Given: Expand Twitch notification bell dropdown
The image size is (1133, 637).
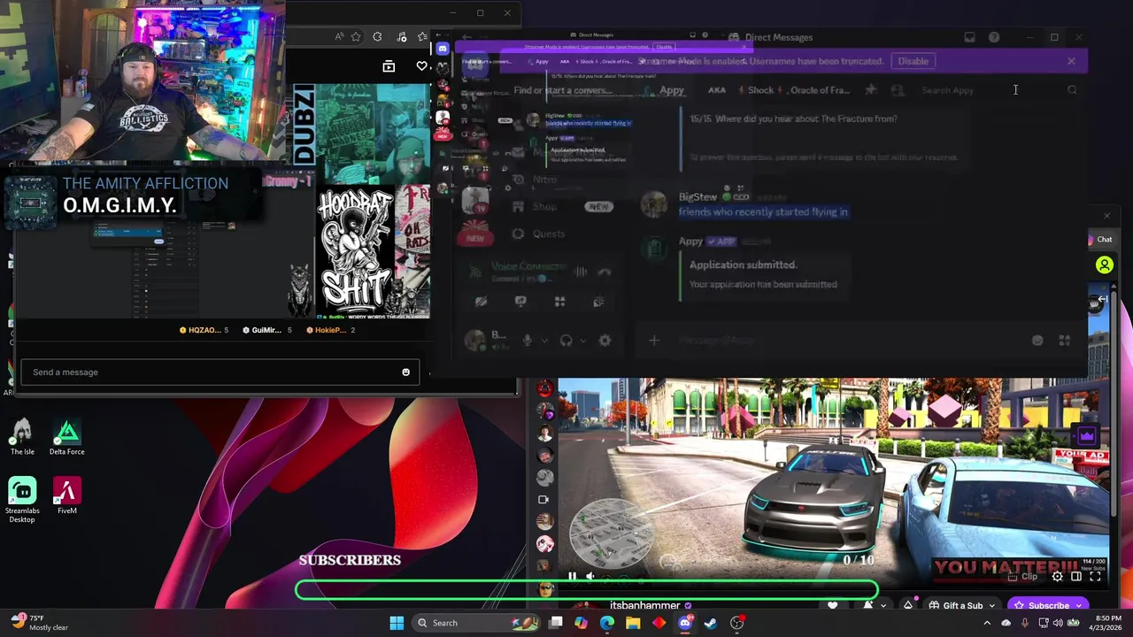Looking at the screenshot, I should pyautogui.click(x=883, y=606).
